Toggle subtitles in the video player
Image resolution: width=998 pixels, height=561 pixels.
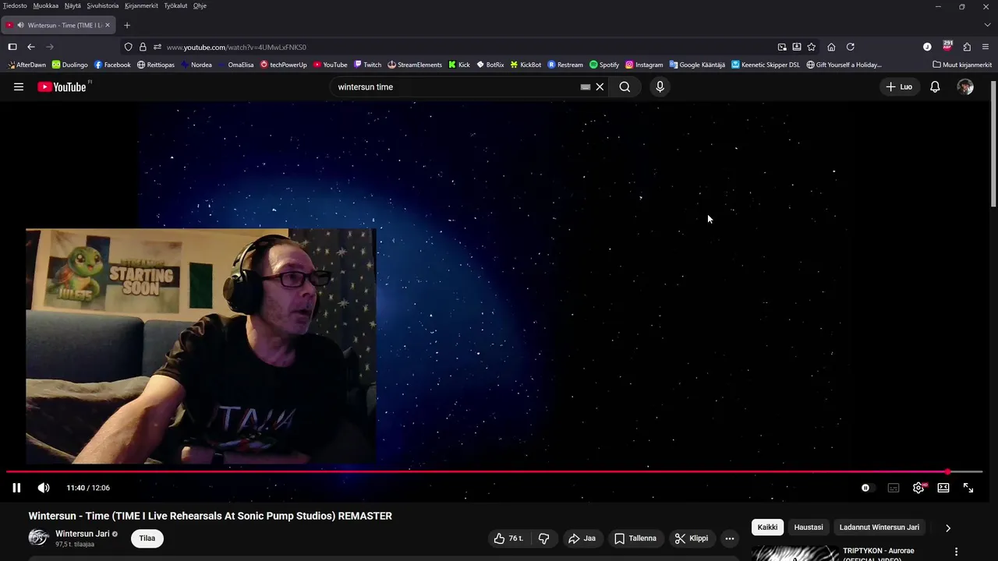(x=894, y=488)
